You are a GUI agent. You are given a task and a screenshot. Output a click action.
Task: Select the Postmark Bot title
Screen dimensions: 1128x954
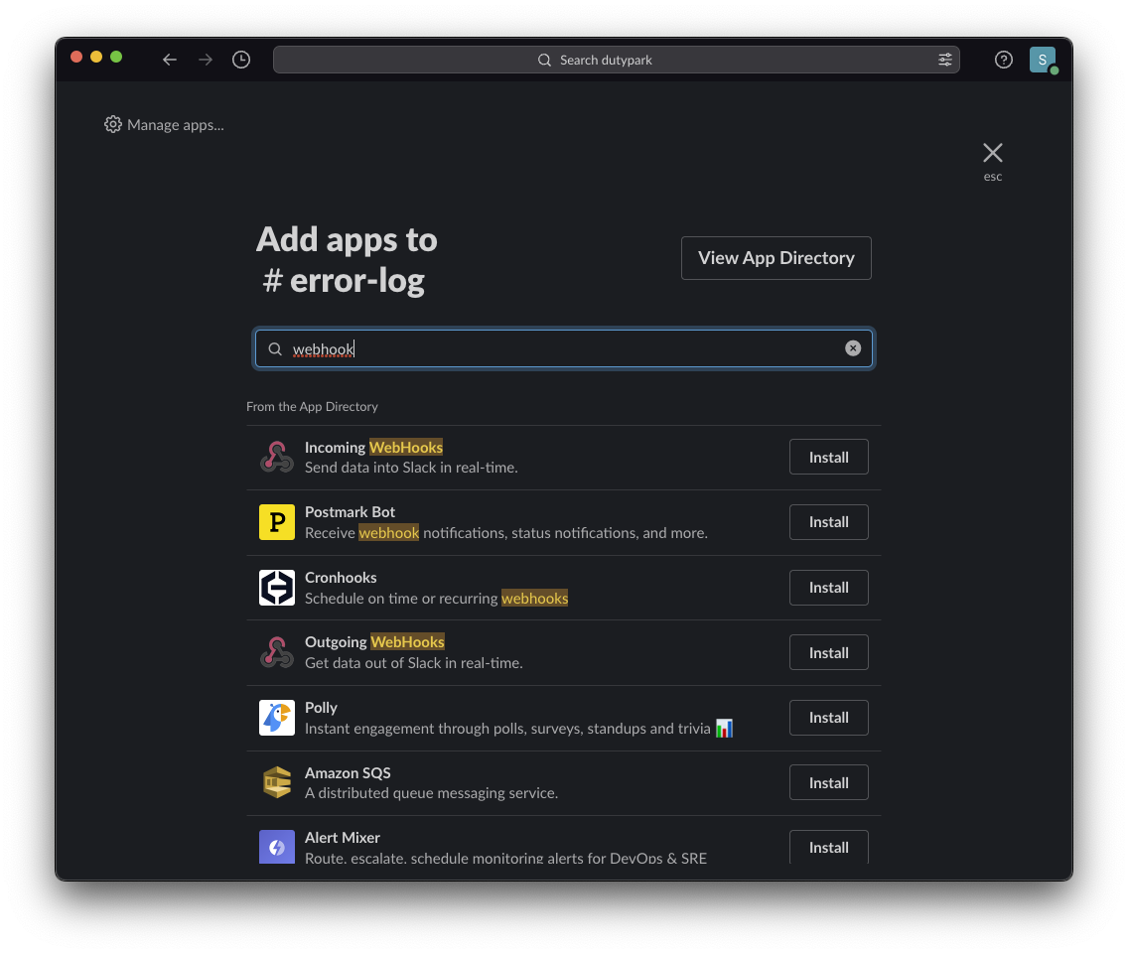tap(350, 511)
